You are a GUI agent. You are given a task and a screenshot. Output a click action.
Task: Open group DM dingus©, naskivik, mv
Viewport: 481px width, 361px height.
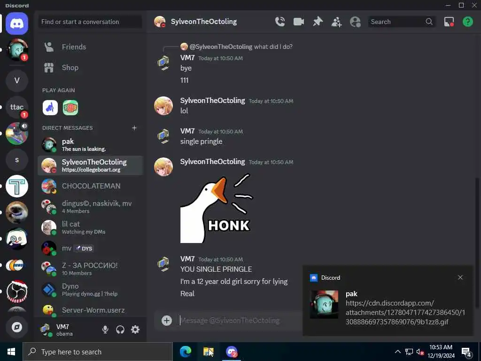[x=90, y=207]
